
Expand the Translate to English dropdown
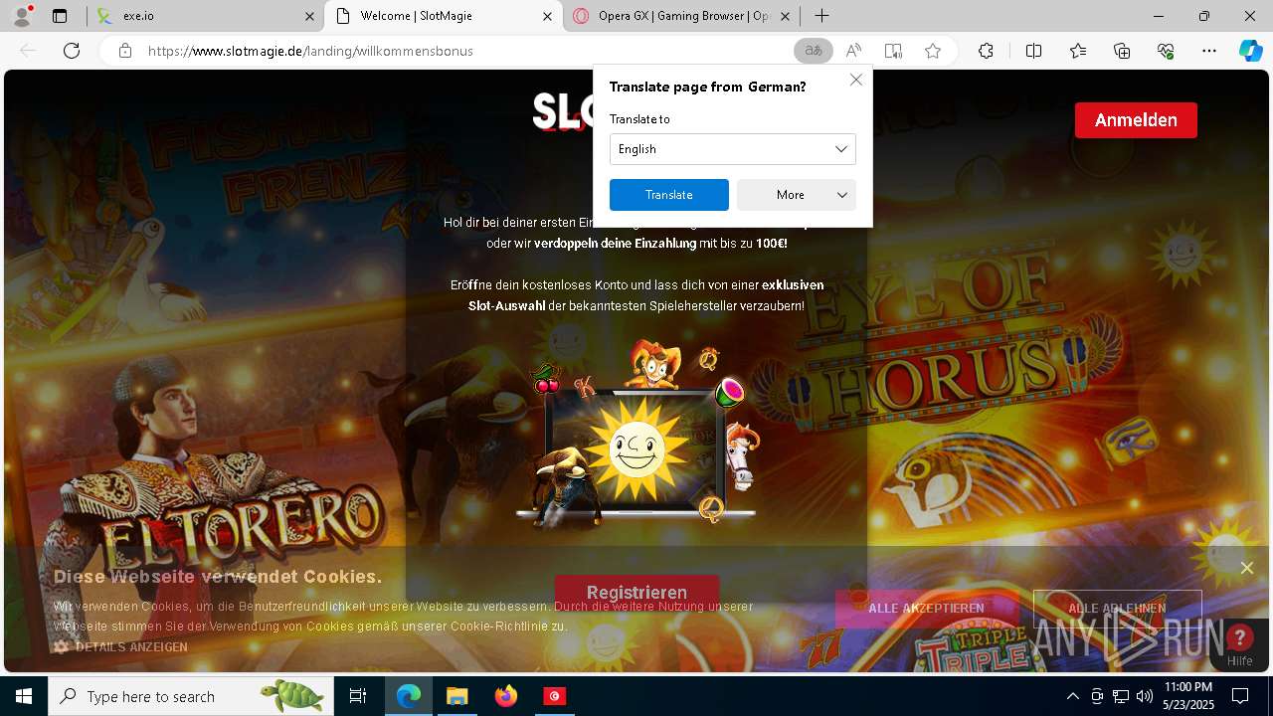[733, 149]
